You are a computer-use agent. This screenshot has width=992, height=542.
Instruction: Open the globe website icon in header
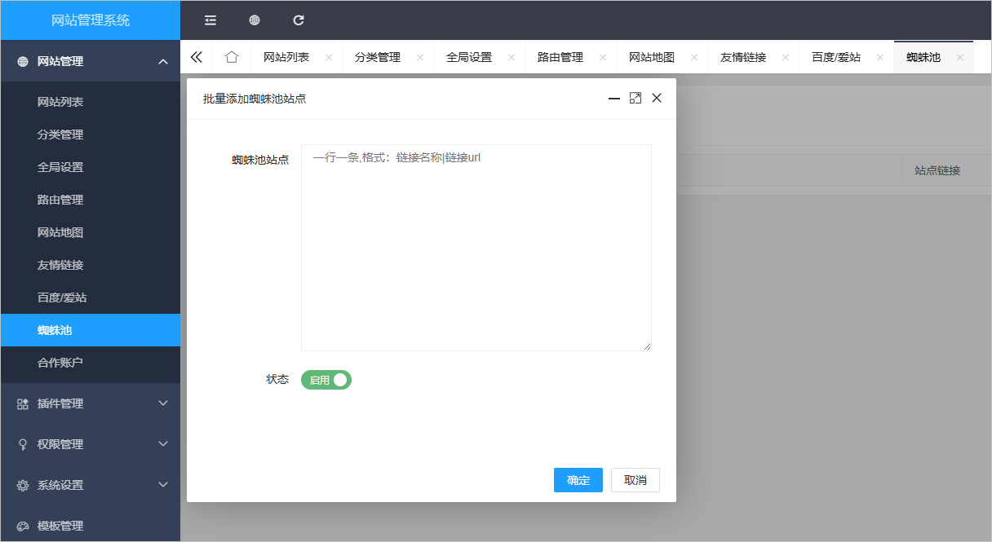(x=255, y=20)
